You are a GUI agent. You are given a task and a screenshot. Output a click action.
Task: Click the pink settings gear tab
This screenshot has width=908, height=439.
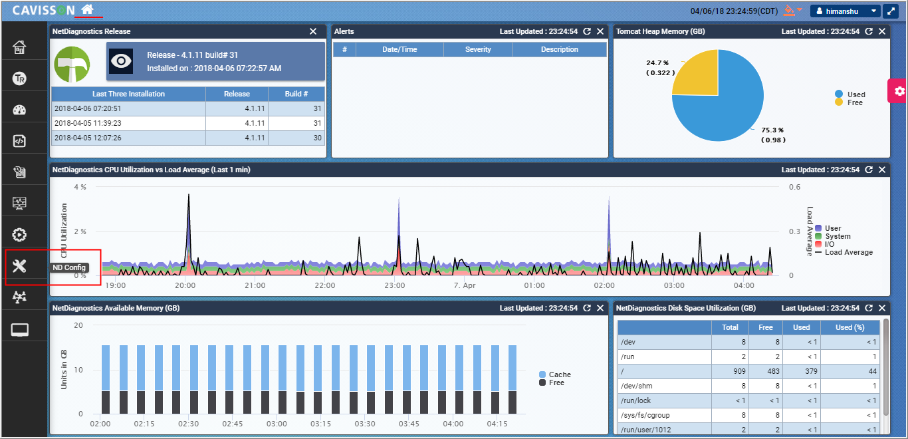(x=899, y=91)
